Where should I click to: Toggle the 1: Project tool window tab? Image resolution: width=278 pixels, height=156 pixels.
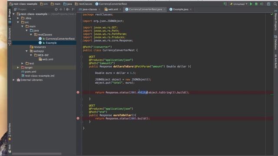point(10,16)
